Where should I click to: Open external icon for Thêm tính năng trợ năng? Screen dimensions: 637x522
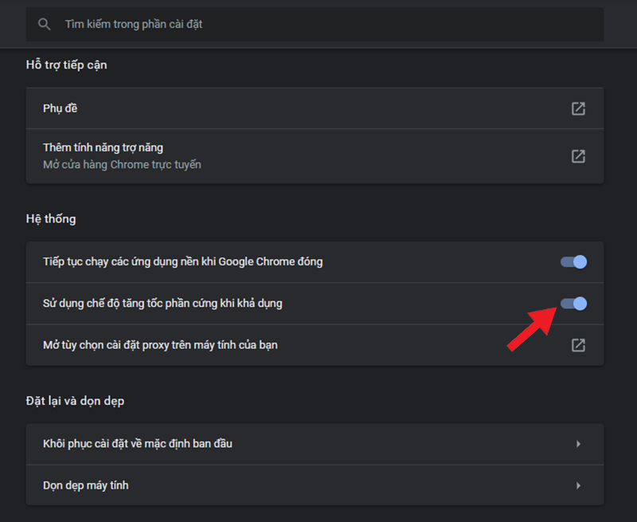point(578,156)
